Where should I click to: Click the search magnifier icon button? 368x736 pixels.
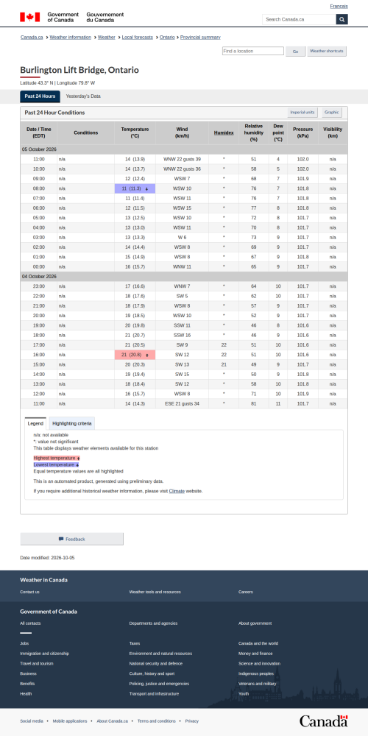tap(342, 19)
